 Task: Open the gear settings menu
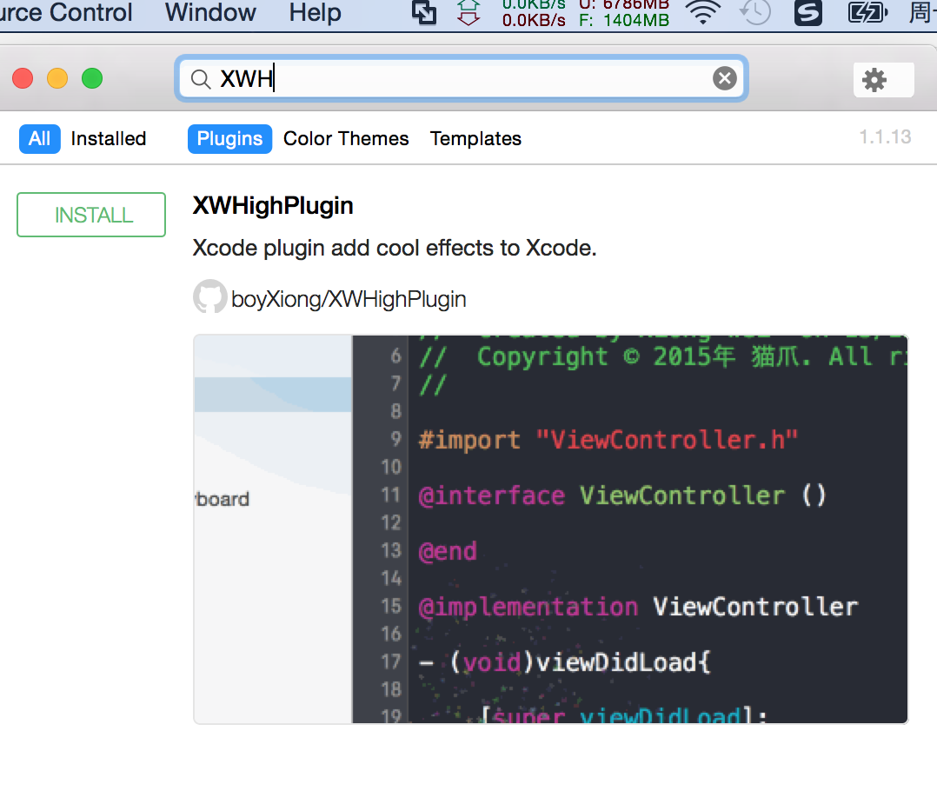click(x=883, y=79)
